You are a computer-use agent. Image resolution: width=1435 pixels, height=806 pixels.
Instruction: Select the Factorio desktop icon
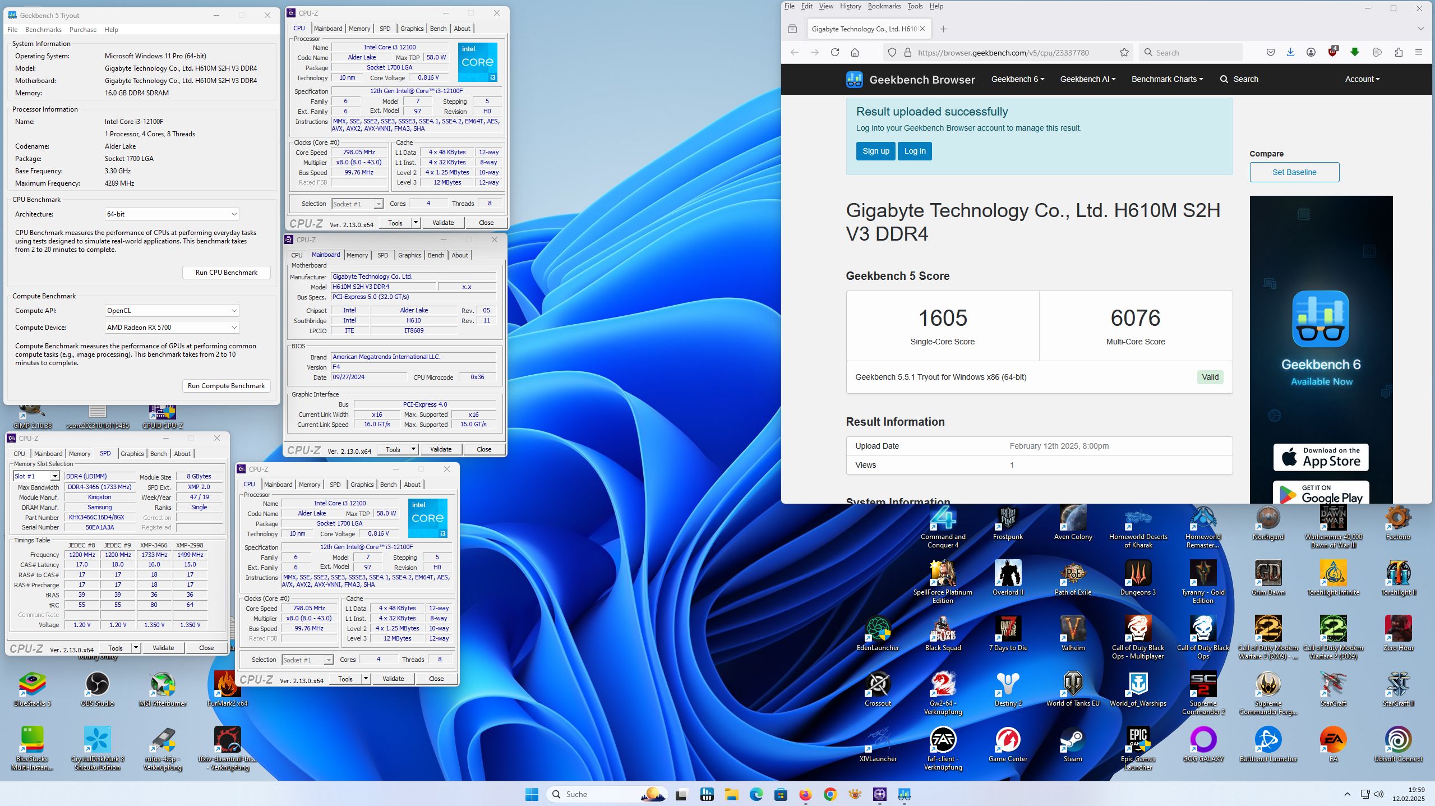point(1397,523)
